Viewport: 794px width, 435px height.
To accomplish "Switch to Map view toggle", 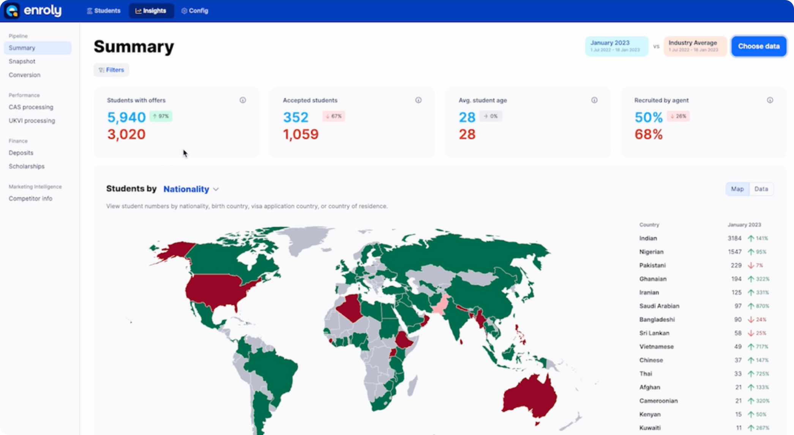I will 737,189.
